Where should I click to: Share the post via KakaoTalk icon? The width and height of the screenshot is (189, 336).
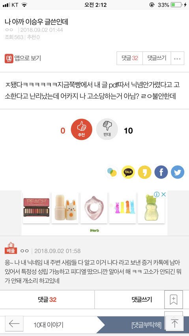tap(128, 172)
